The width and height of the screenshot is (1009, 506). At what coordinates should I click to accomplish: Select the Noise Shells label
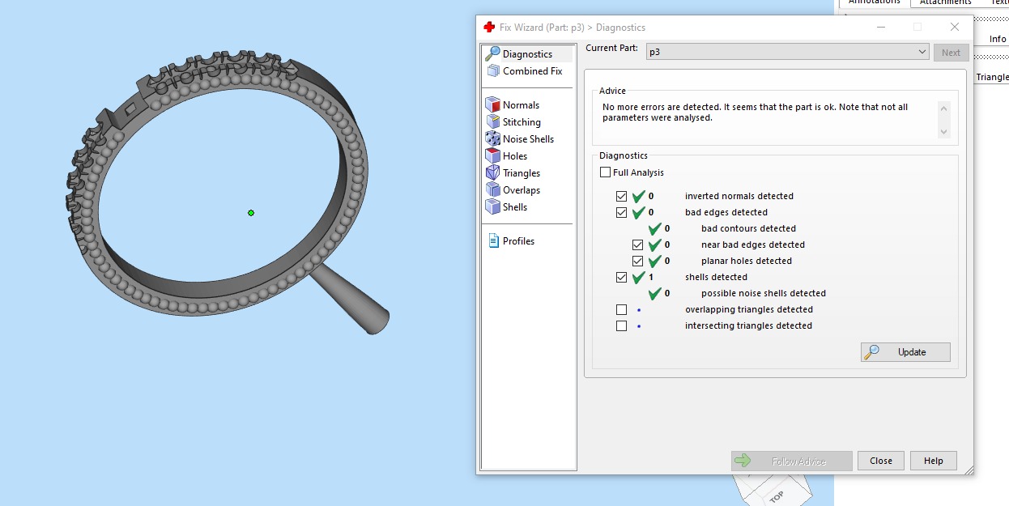(528, 139)
